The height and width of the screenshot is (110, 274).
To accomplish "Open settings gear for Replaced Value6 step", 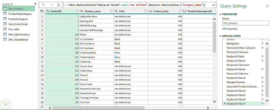I will click(262, 99).
